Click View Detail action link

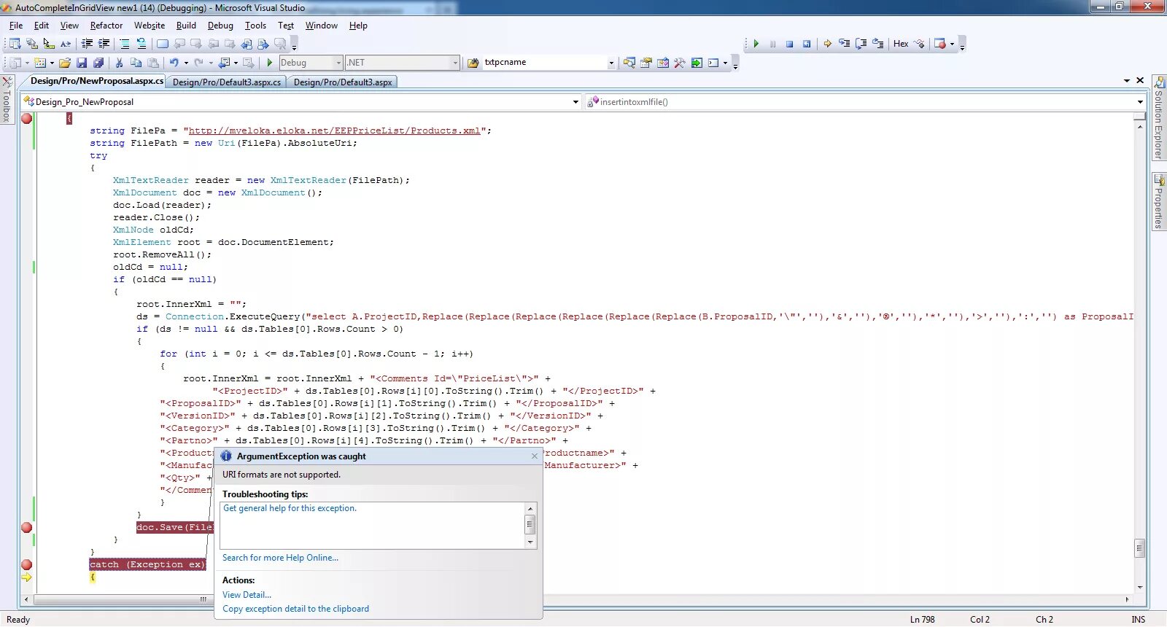(x=247, y=595)
